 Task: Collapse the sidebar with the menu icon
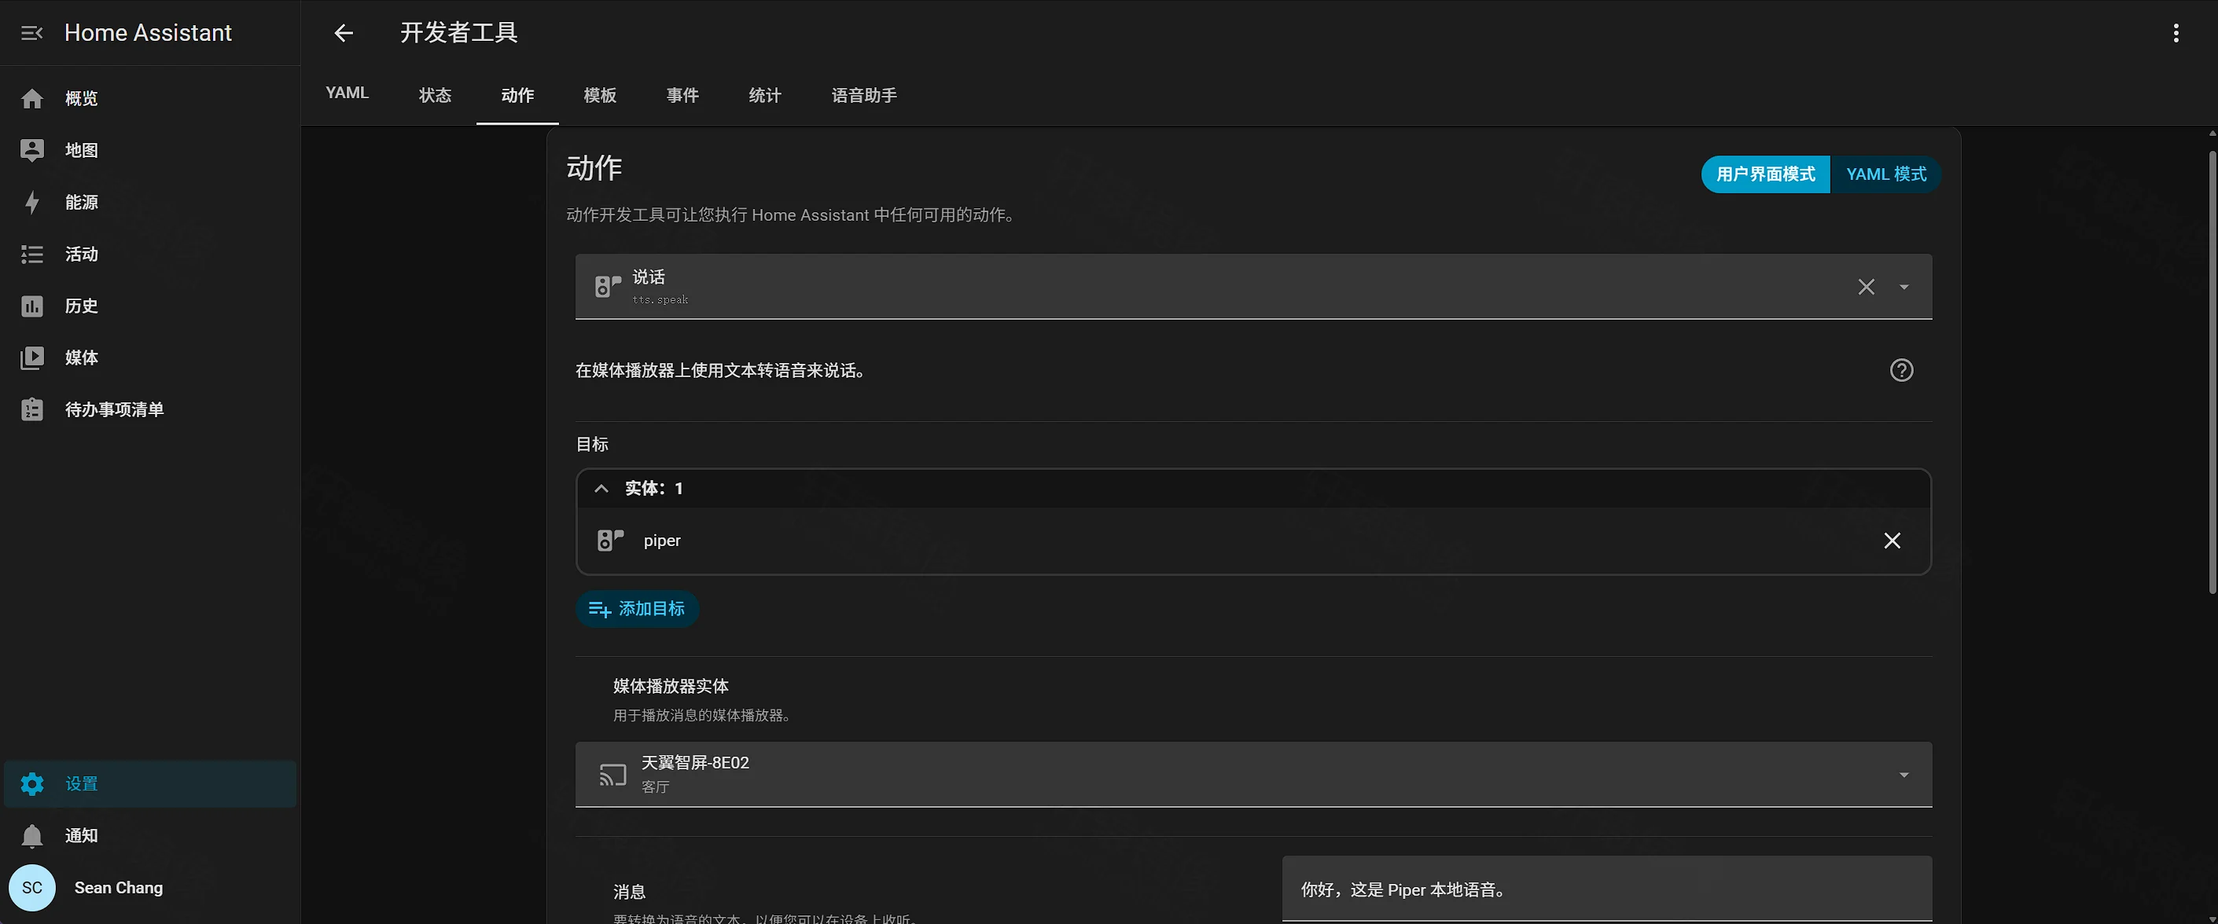32,33
